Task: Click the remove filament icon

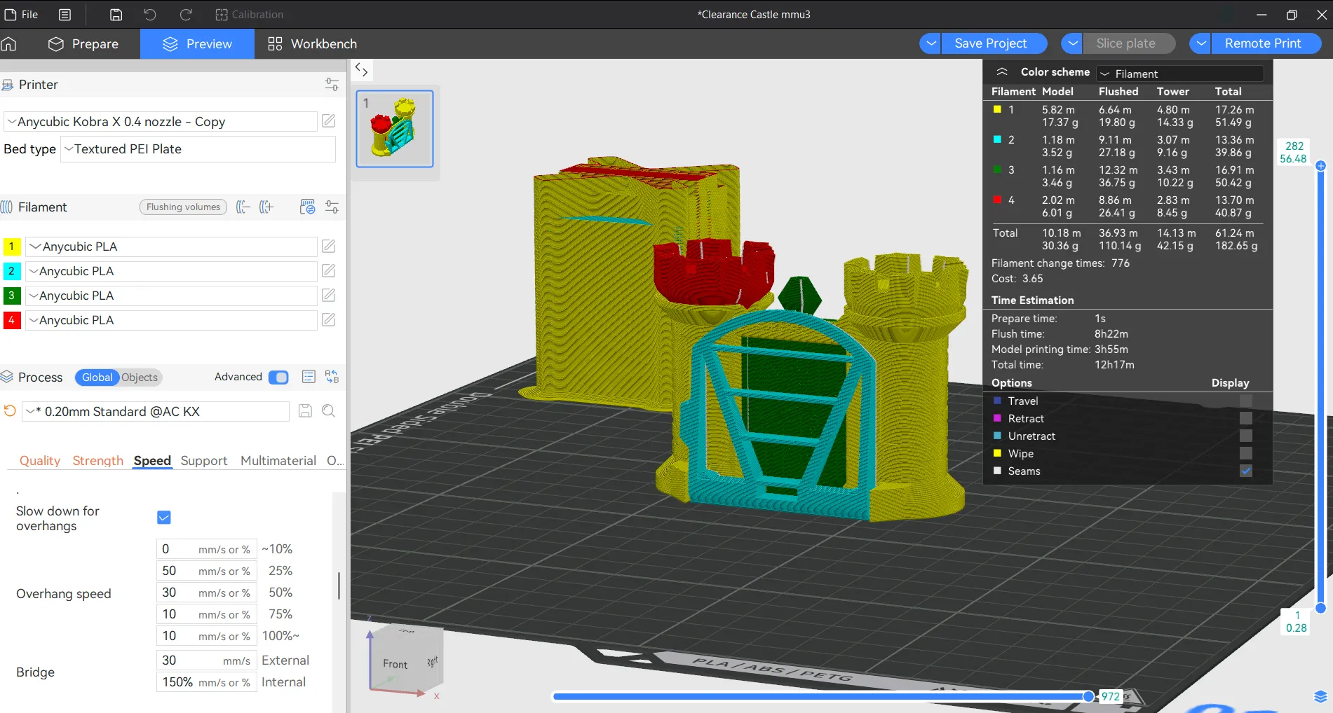Action: tap(243, 207)
